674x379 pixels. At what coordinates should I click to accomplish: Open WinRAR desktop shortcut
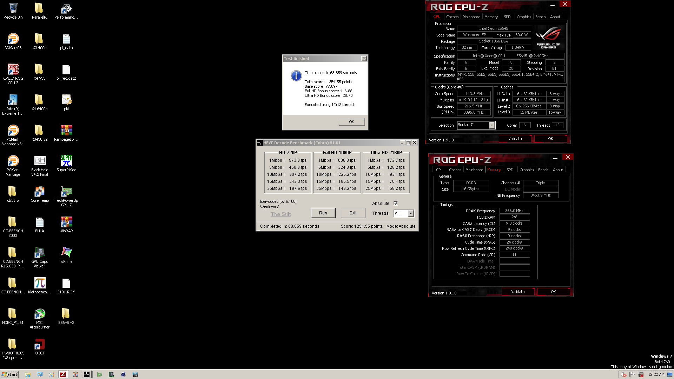66,225
